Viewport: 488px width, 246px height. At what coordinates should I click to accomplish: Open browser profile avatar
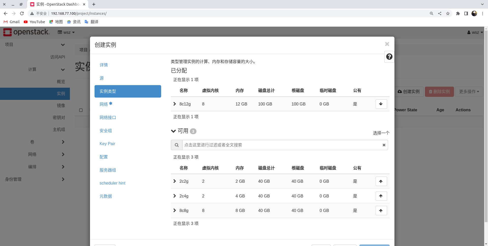coord(474,13)
